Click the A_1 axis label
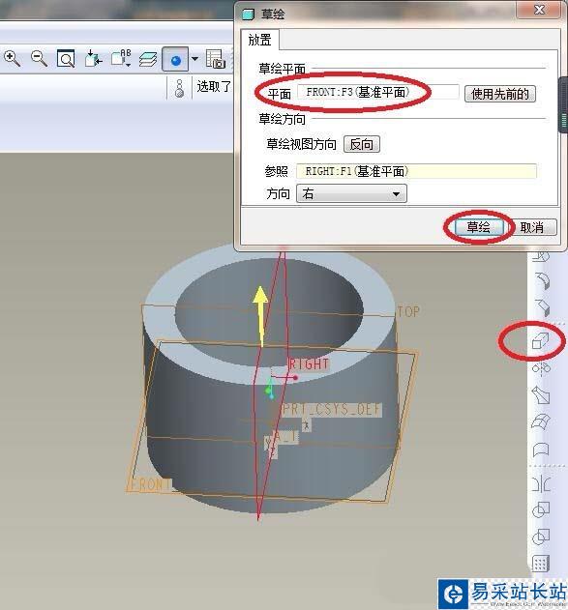 (285, 437)
